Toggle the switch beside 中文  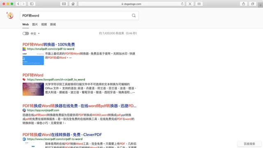point(25,33)
